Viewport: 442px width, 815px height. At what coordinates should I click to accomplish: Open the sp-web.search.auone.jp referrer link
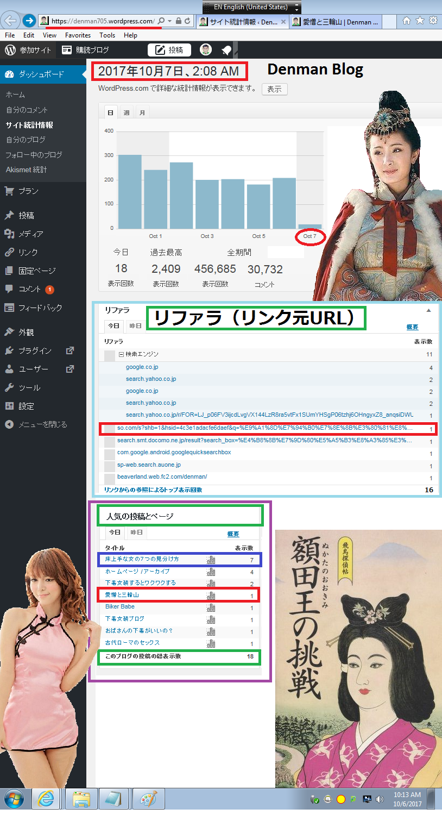pos(149,465)
